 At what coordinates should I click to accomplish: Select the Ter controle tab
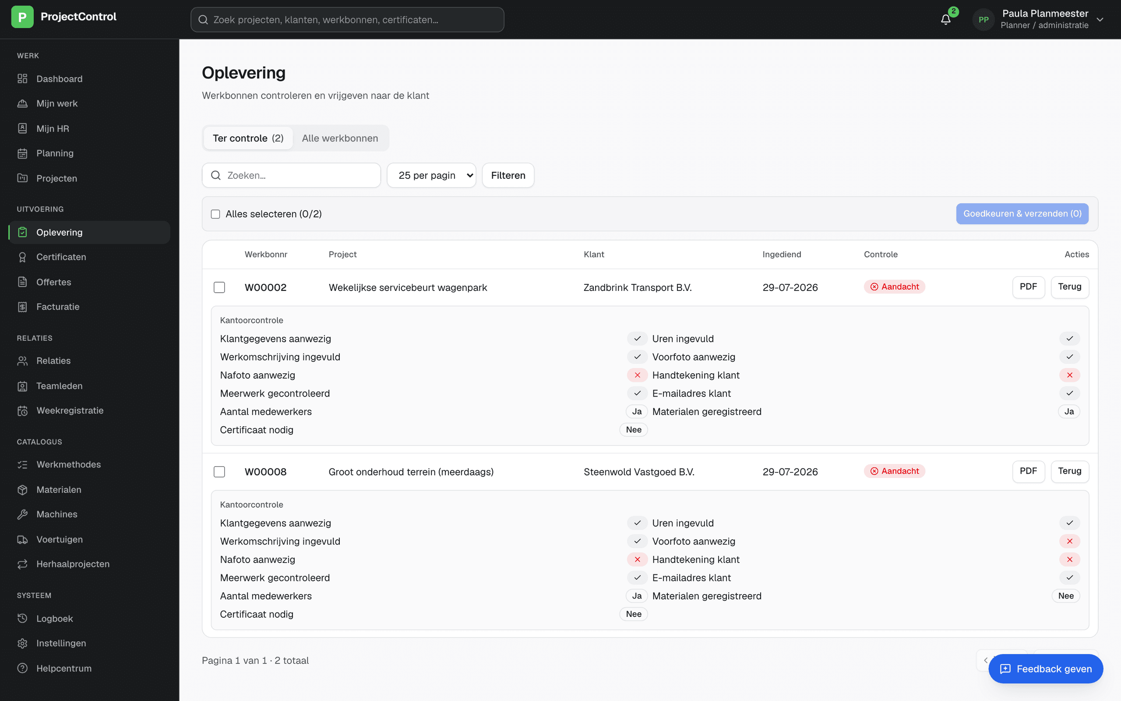coord(248,138)
